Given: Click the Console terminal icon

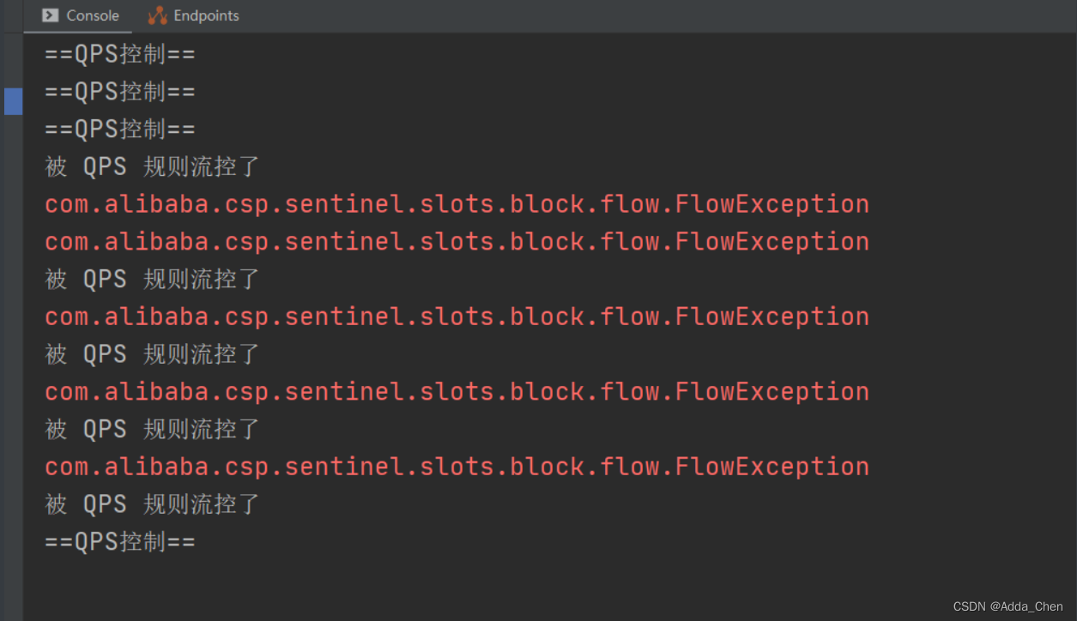Looking at the screenshot, I should [50, 15].
